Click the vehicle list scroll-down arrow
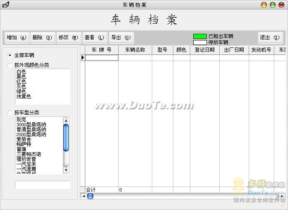This screenshot has width=288, height=210. click(66, 170)
